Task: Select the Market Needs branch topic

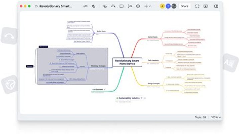Action: [x=152, y=37]
